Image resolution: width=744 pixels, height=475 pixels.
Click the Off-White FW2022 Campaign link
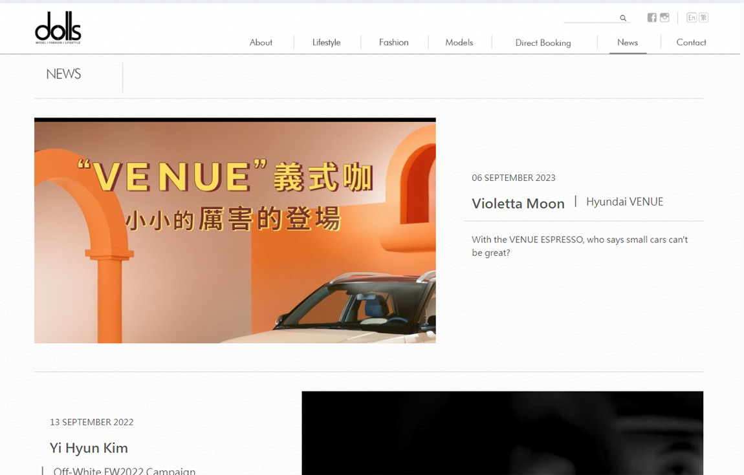pyautogui.click(x=124, y=470)
